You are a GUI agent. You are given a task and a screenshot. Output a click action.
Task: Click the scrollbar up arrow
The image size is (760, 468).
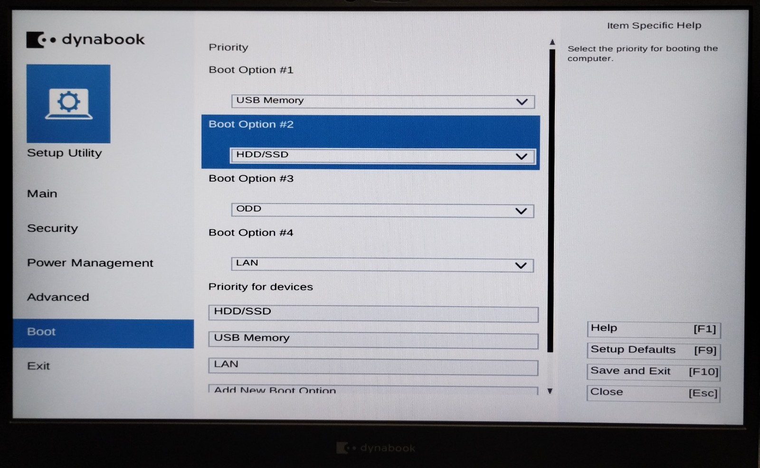point(552,42)
